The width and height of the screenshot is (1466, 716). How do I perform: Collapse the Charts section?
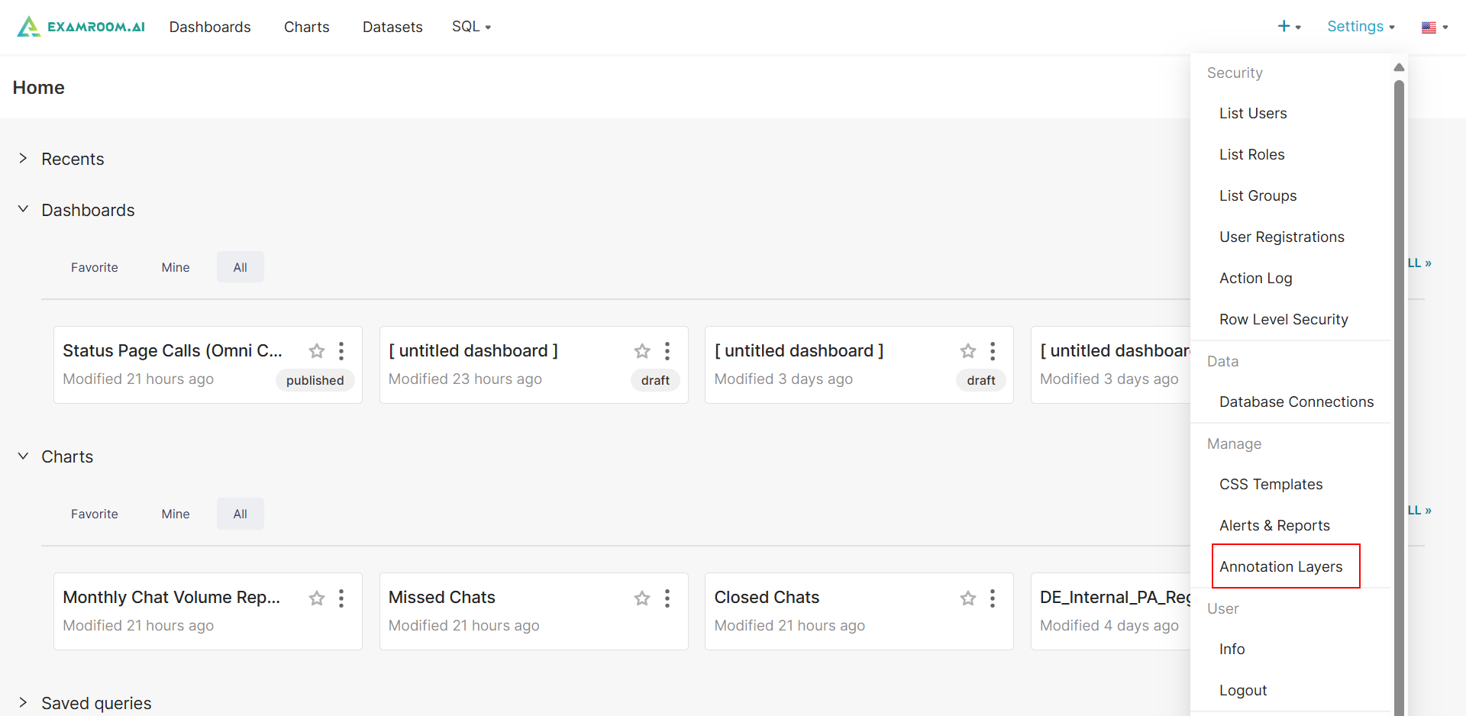(24, 456)
